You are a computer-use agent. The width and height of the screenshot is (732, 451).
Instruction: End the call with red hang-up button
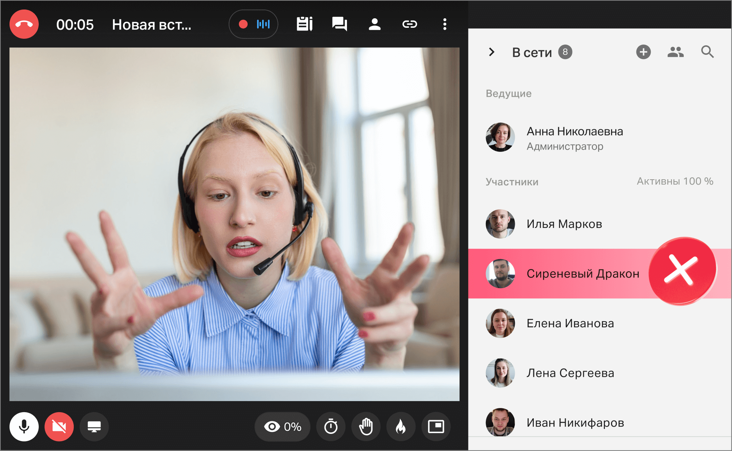coord(24,24)
